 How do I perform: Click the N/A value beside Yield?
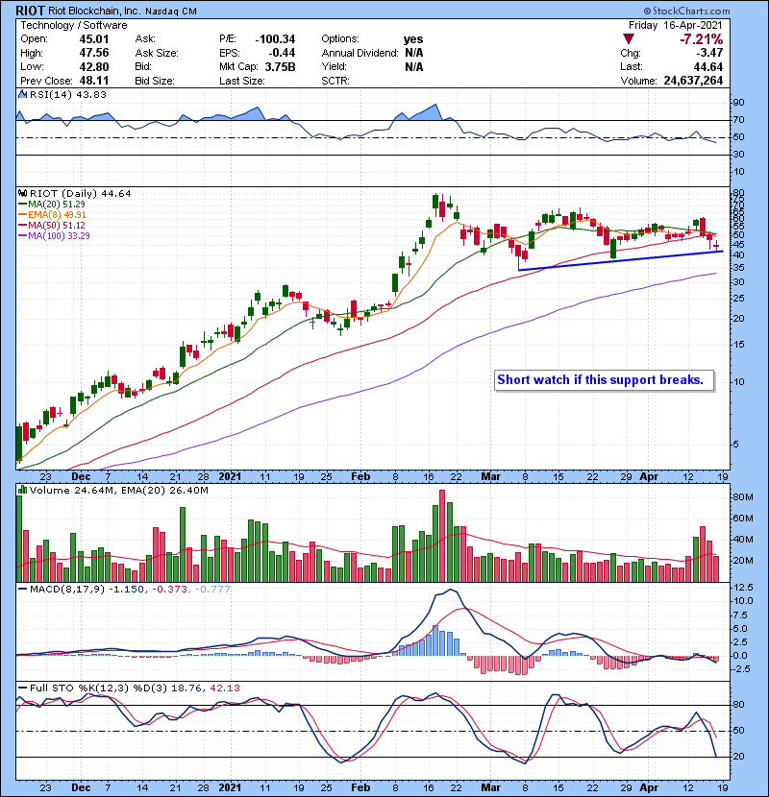(414, 66)
